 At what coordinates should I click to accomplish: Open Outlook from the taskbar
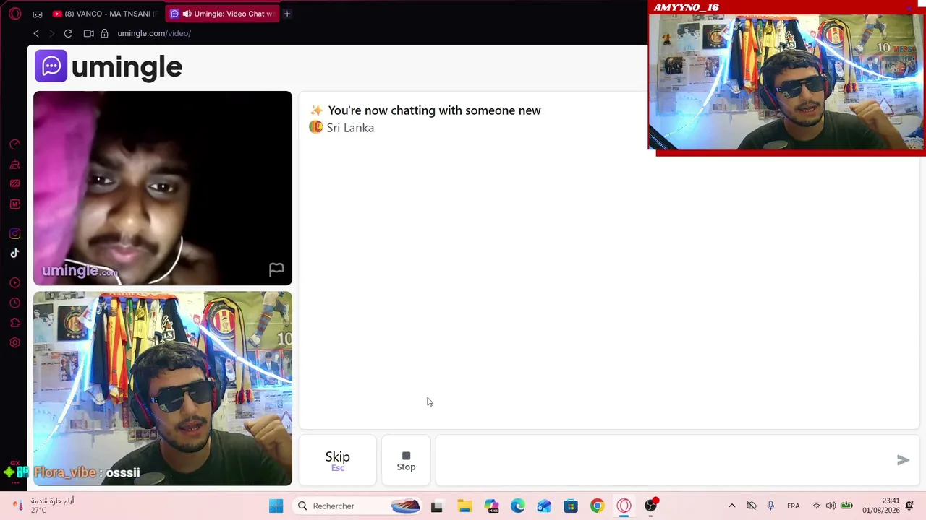click(x=544, y=506)
